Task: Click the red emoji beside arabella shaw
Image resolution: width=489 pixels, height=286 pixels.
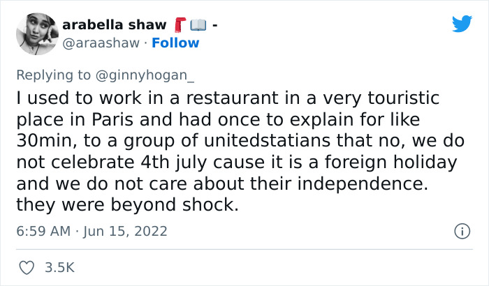Action: tap(180, 25)
